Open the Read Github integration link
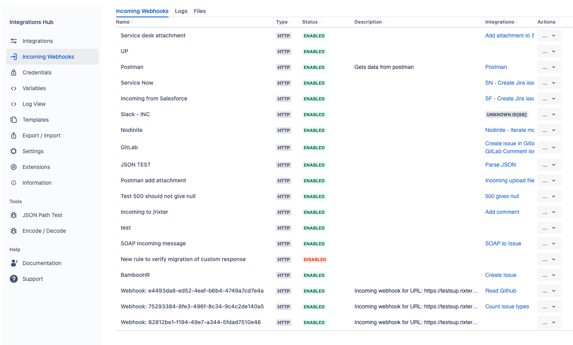Screen dimensions: 573x345 click(x=501, y=291)
